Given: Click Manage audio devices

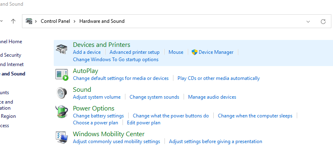Looking at the screenshot, I should point(212,97).
